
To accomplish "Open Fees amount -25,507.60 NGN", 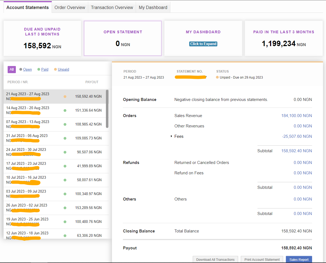I will (297, 136).
